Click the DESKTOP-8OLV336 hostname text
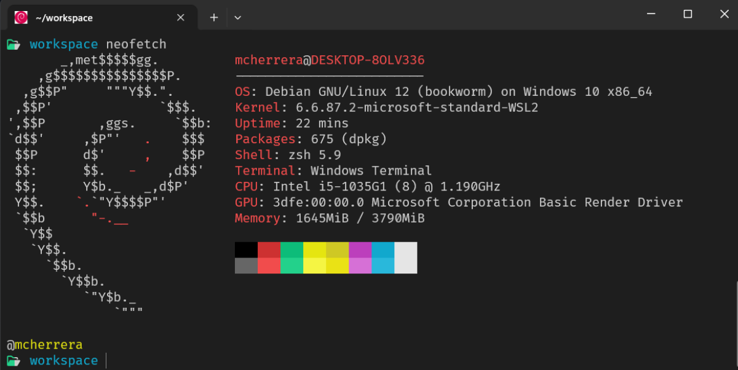Viewport: 738px width, 370px height. pos(368,60)
